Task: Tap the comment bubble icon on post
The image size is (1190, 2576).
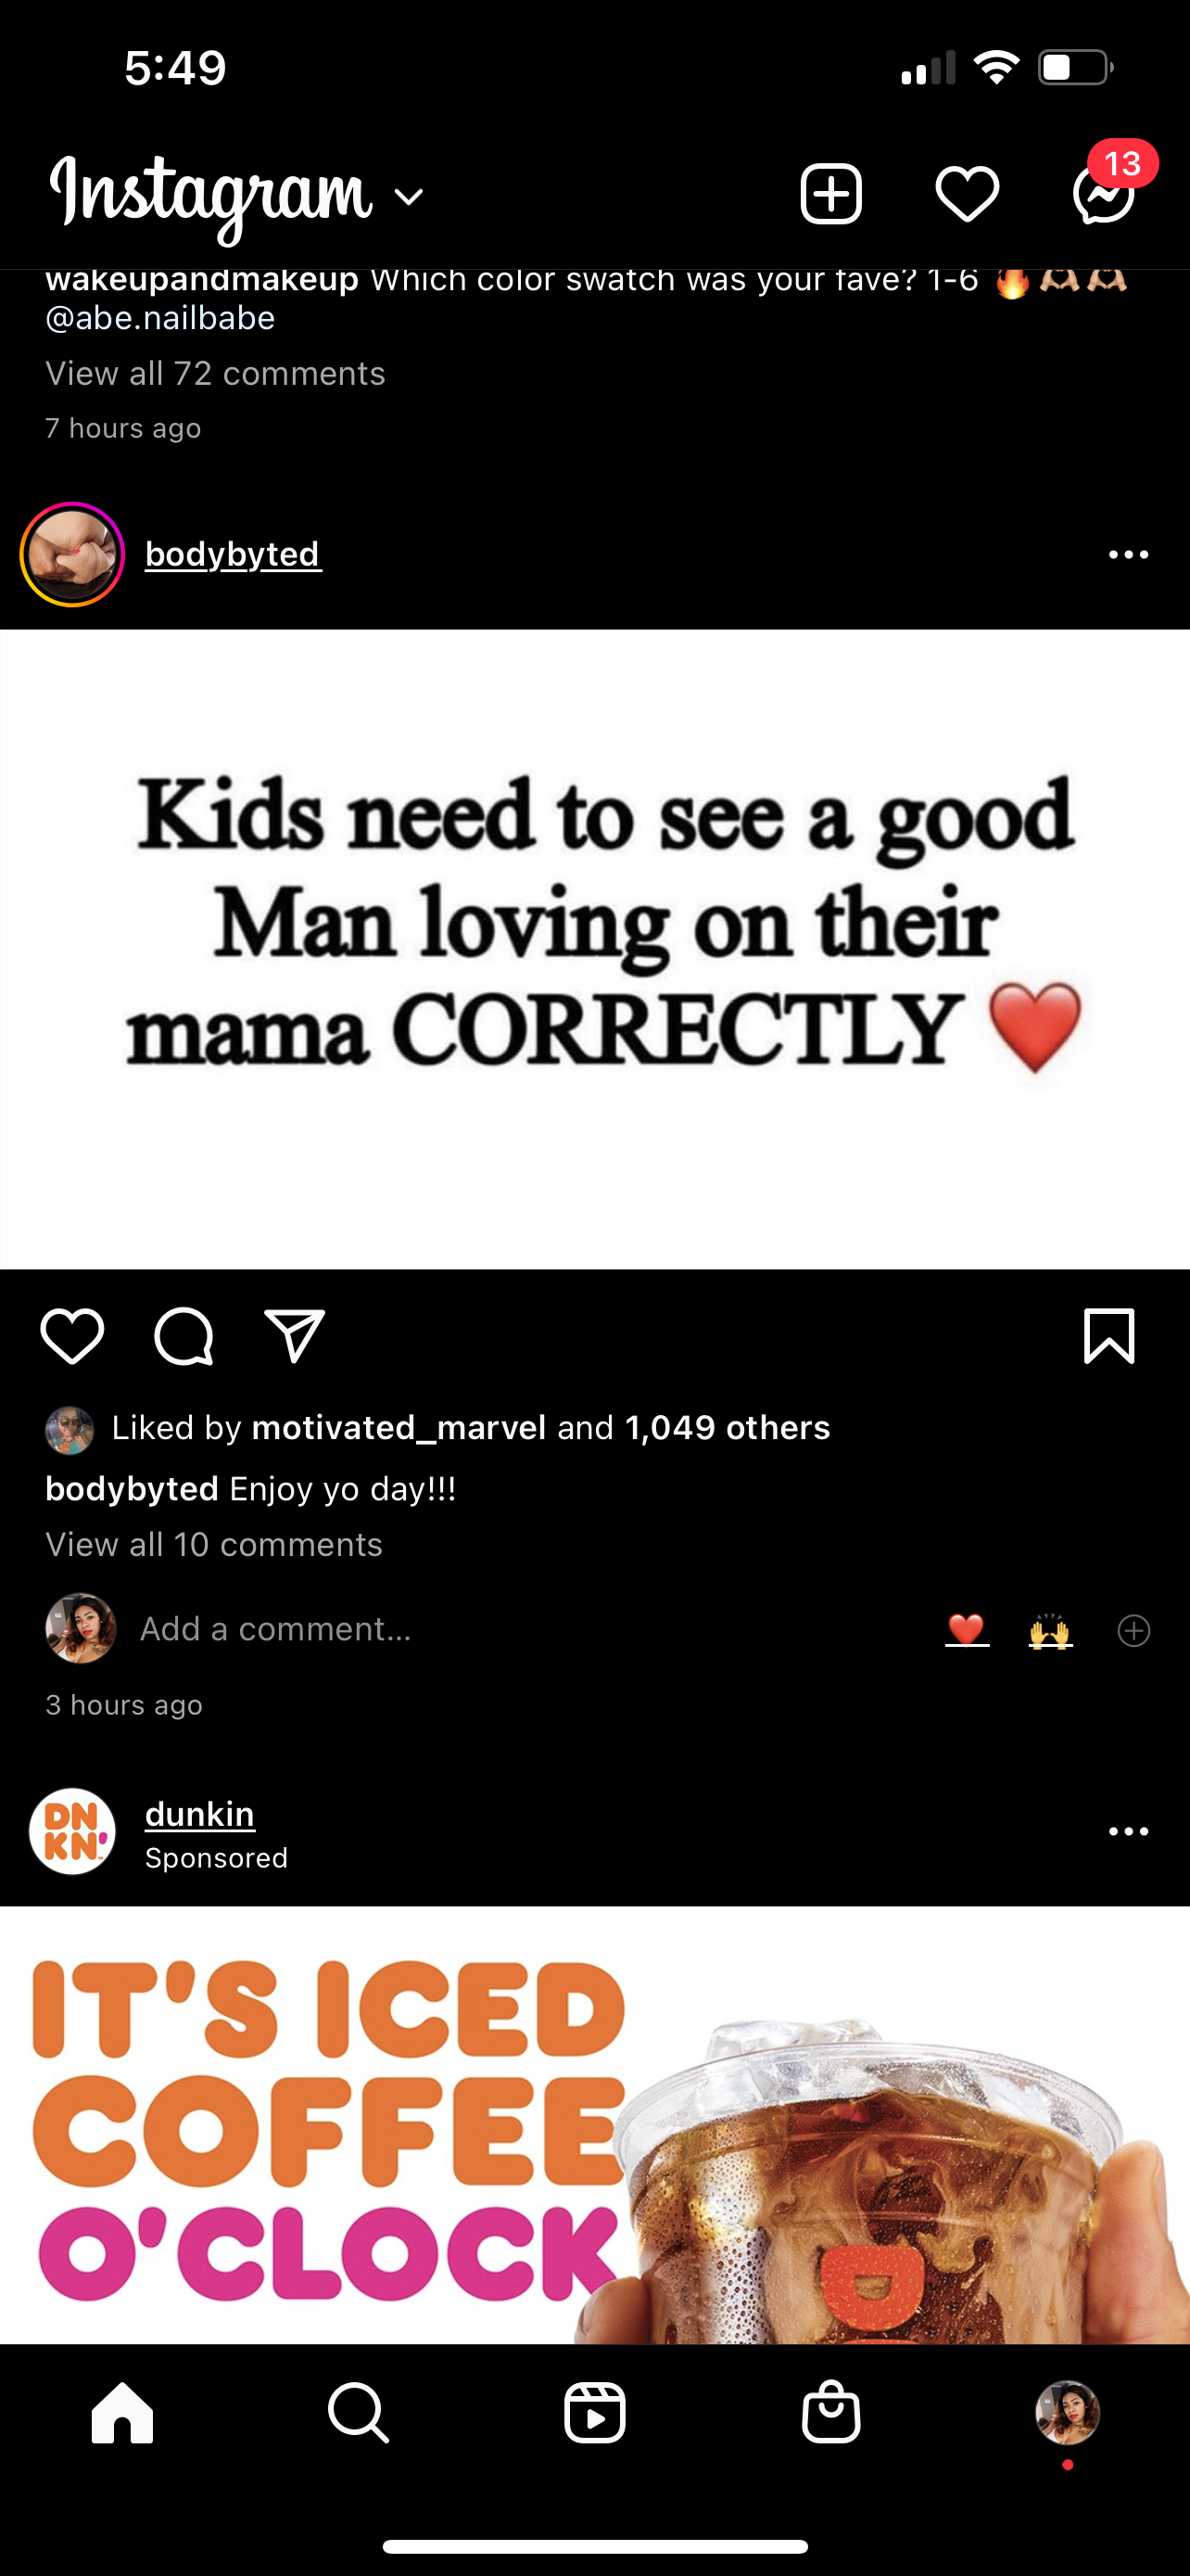Action: [184, 1335]
